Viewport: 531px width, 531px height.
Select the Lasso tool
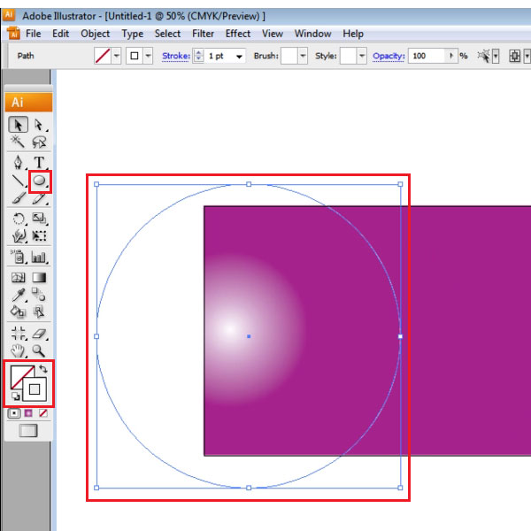click(x=39, y=142)
